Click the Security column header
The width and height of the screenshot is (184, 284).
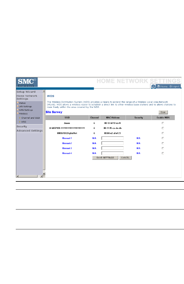[138, 117]
